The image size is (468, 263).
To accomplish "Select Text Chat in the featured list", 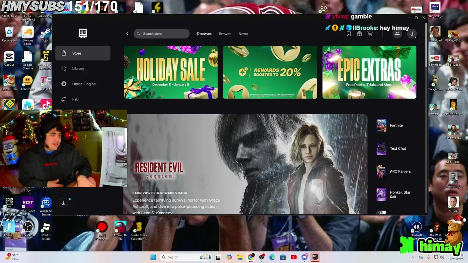I will click(396, 148).
